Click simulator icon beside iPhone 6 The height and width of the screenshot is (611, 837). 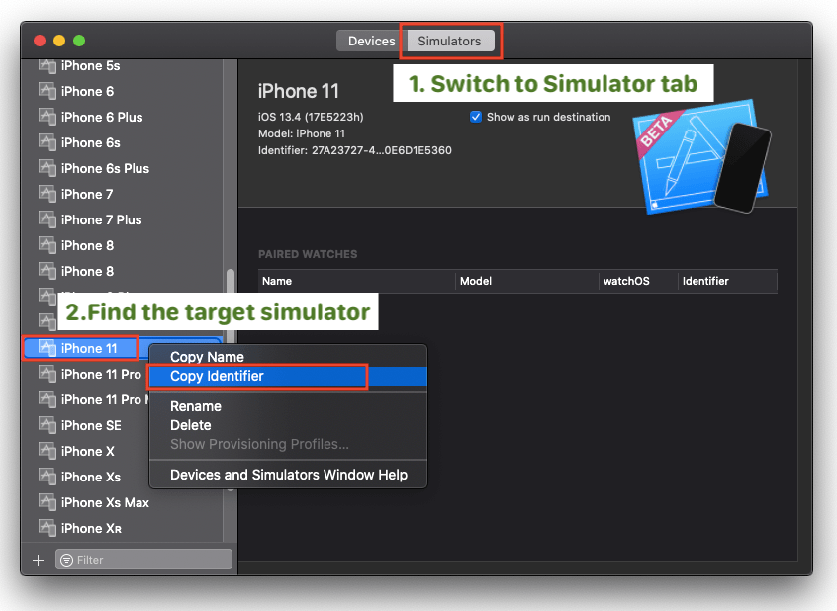click(47, 91)
